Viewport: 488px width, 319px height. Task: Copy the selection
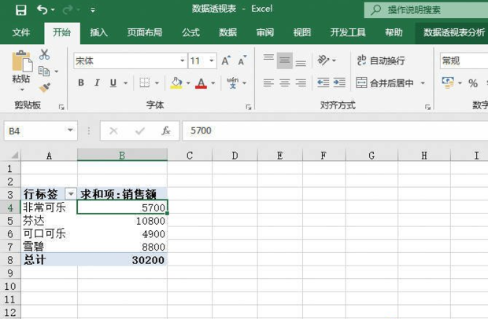(x=44, y=71)
